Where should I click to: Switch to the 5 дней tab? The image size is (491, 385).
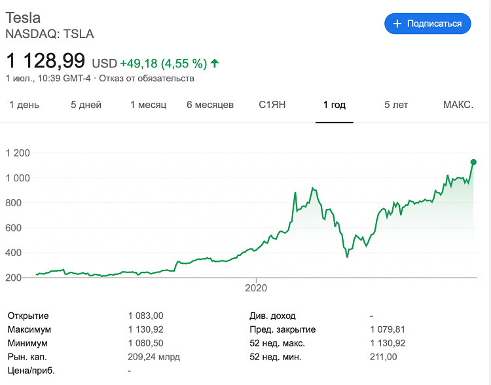click(x=86, y=105)
